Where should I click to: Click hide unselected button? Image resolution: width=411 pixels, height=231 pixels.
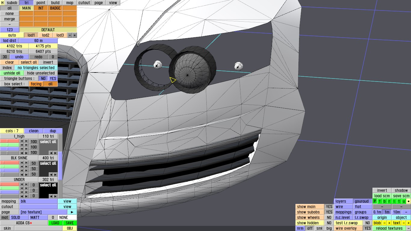click(x=41, y=73)
